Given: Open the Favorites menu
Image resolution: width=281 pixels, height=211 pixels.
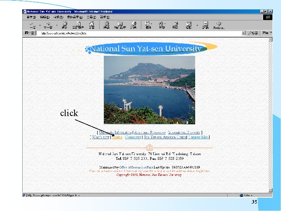Looking at the screenshot, I should coord(75,17).
